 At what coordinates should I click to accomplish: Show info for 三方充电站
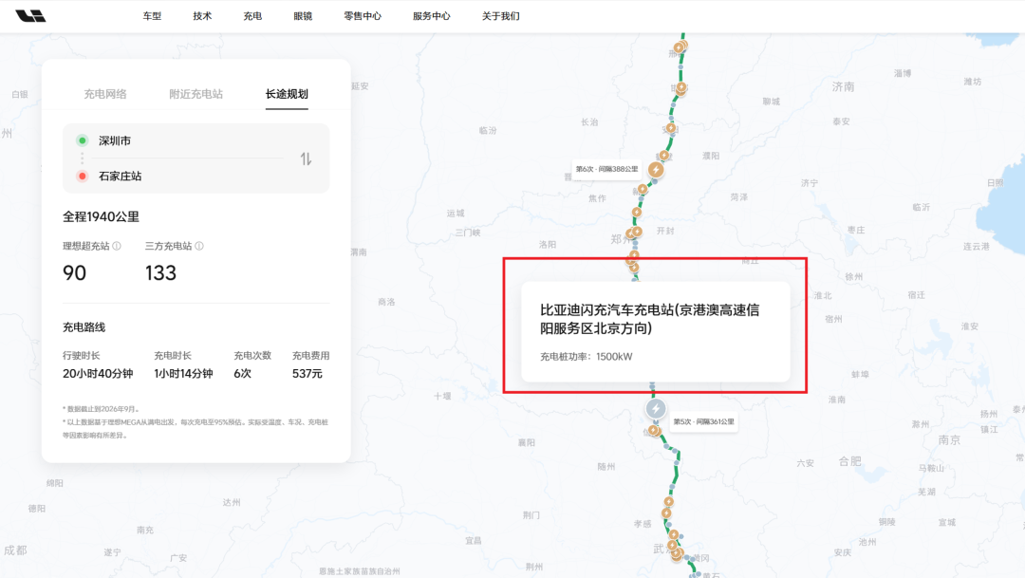199,246
